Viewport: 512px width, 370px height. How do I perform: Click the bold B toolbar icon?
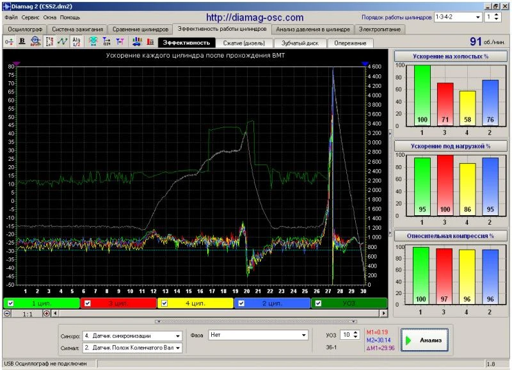pos(22,42)
